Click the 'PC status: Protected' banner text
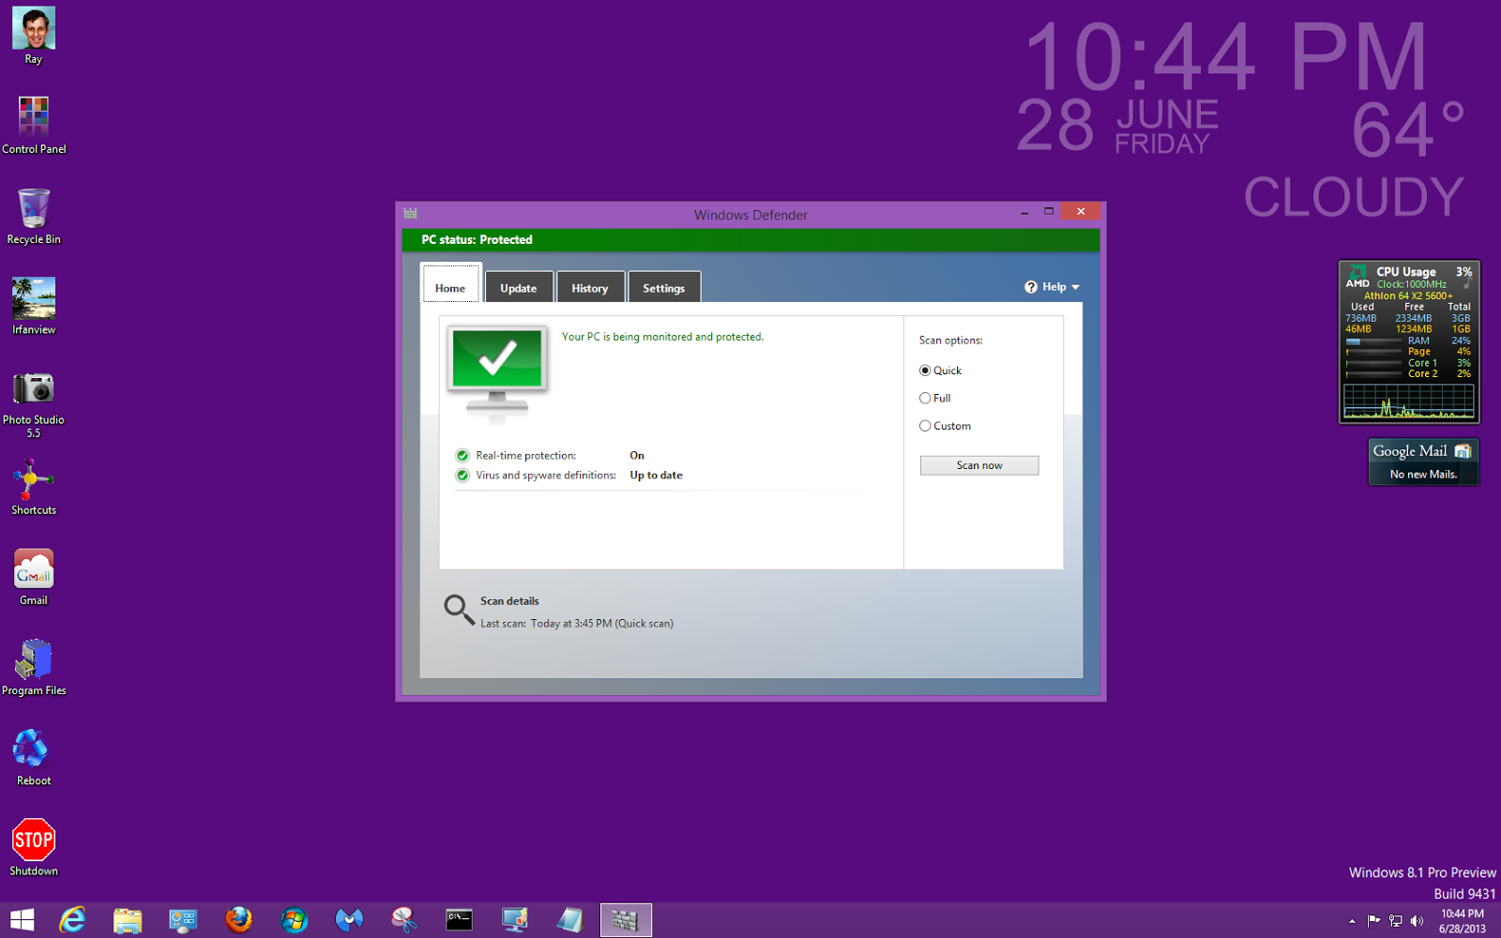The height and width of the screenshot is (938, 1501). click(477, 240)
